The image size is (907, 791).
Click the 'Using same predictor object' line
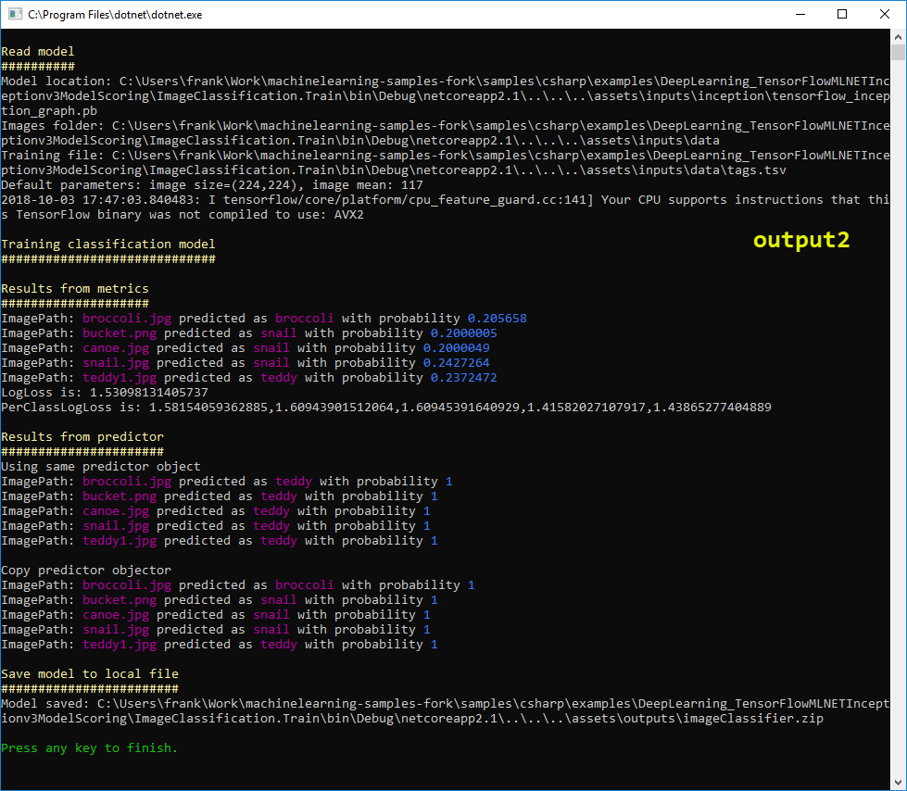(101, 467)
